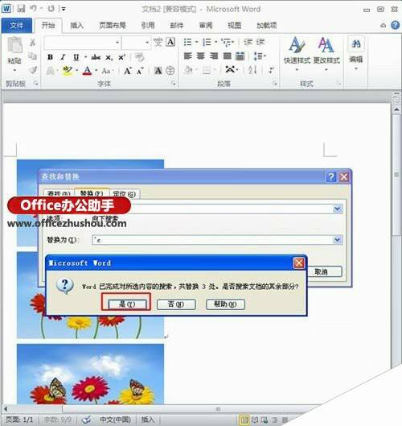Screen dimensions: 402x426
Task: Open the font name dropdown
Action: coord(117,43)
